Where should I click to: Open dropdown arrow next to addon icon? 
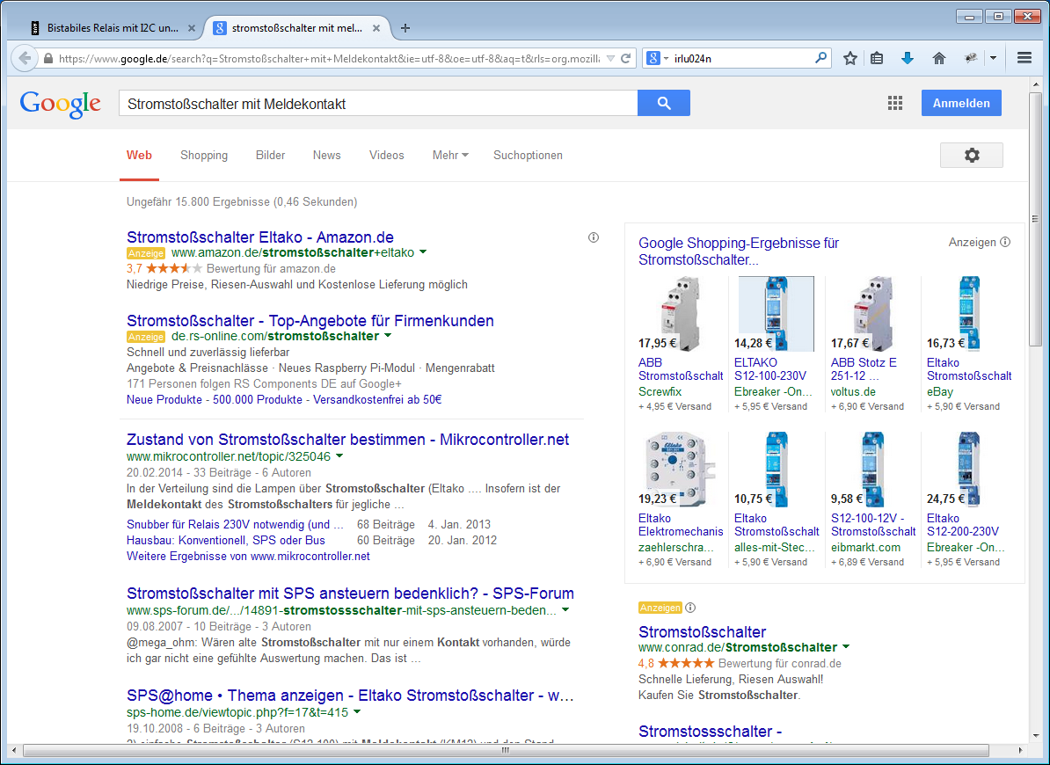[x=993, y=58]
